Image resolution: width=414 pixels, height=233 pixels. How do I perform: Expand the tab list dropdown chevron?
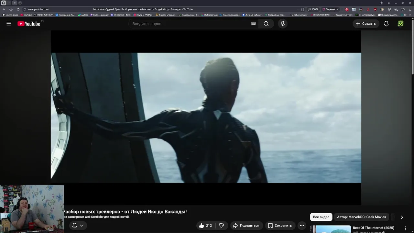(x=9, y=3)
